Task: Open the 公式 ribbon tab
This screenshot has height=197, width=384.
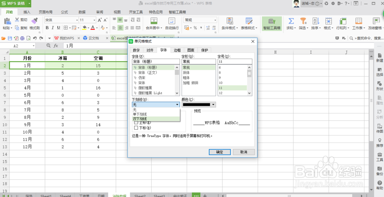Action: click(x=65, y=12)
